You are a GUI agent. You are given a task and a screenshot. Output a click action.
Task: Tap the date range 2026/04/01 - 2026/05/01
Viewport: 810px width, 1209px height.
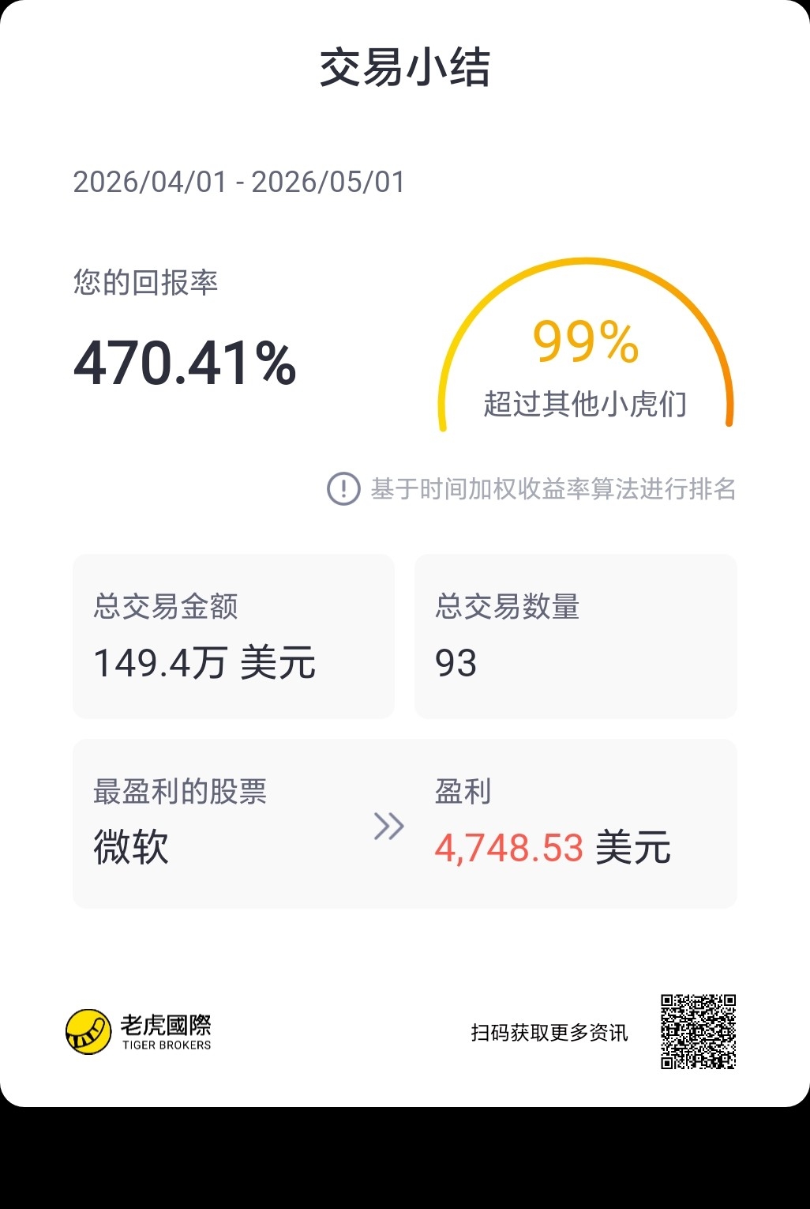click(x=239, y=182)
